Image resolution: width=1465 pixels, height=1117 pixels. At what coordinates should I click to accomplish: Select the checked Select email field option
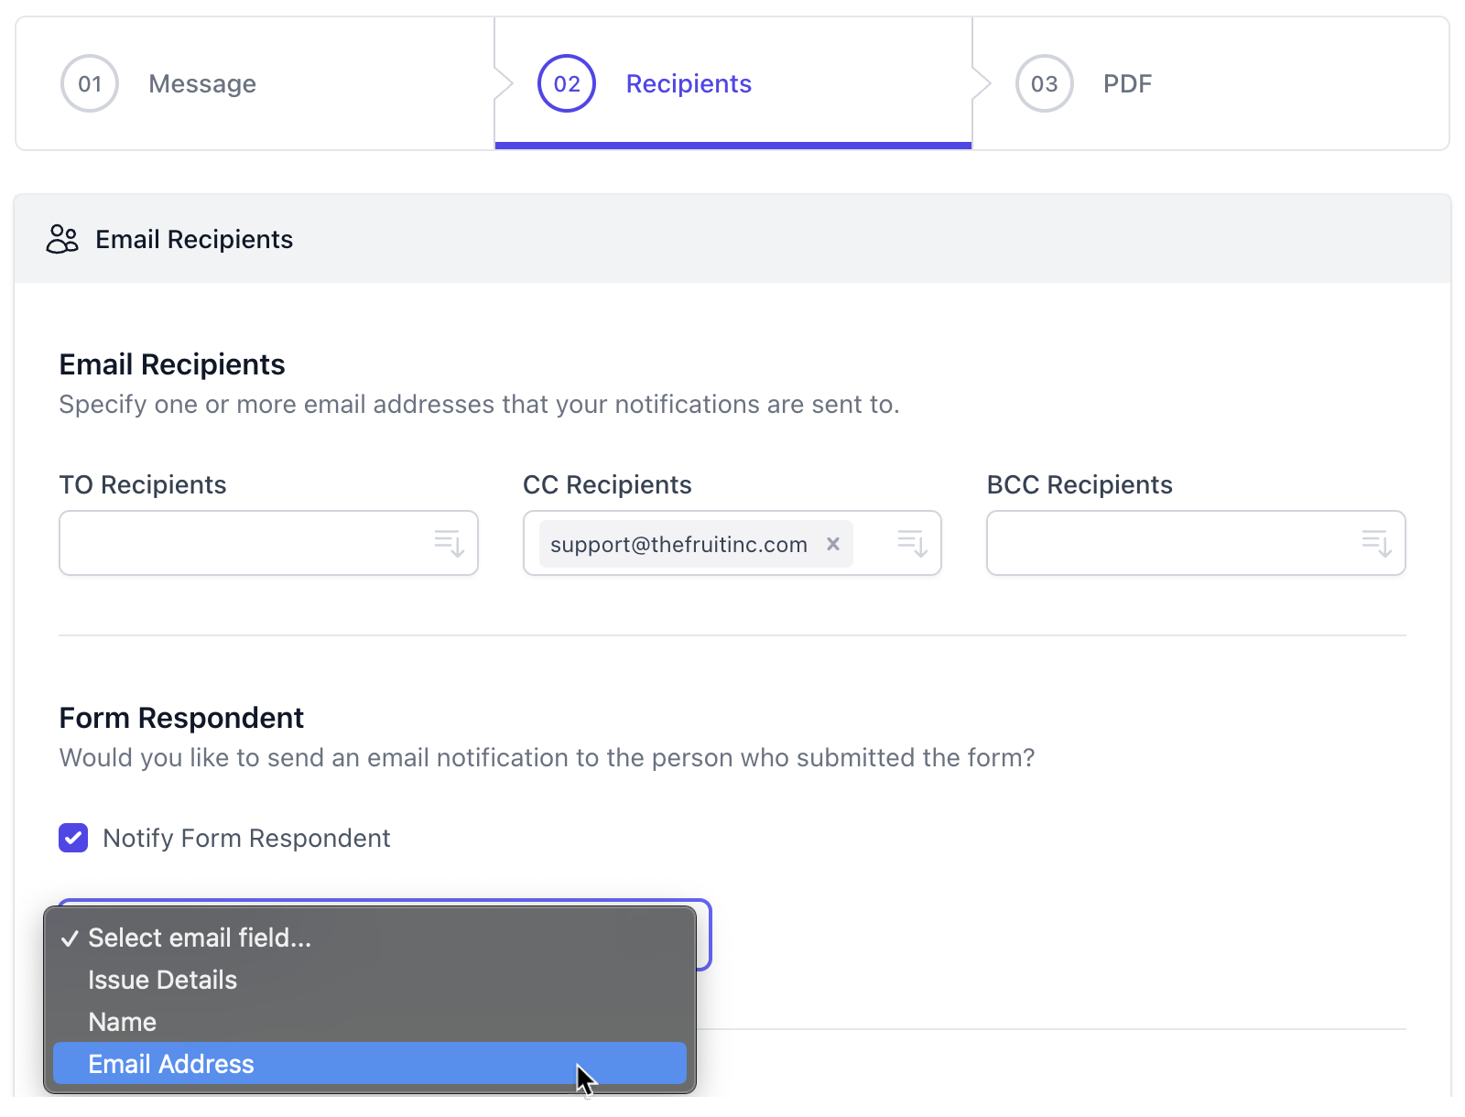click(x=199, y=938)
